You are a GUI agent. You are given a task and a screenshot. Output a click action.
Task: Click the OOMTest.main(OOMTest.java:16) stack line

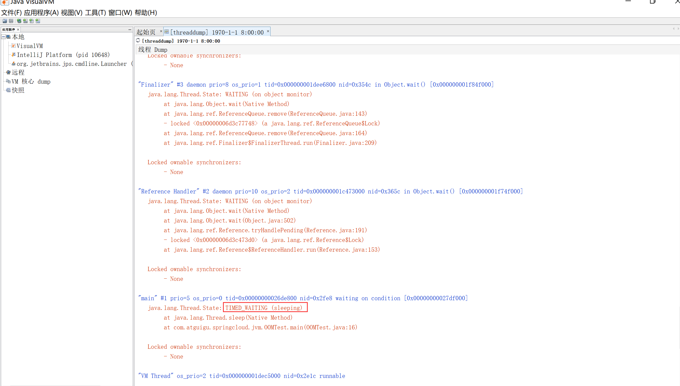(261, 327)
